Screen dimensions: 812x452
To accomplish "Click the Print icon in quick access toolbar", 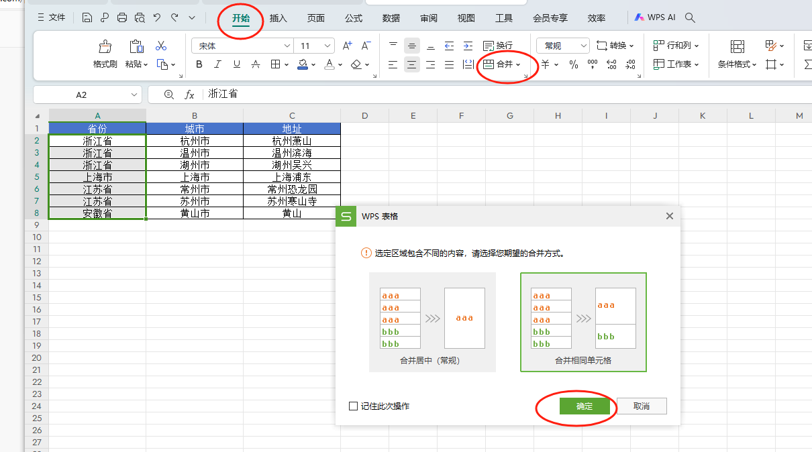I will [x=122, y=18].
